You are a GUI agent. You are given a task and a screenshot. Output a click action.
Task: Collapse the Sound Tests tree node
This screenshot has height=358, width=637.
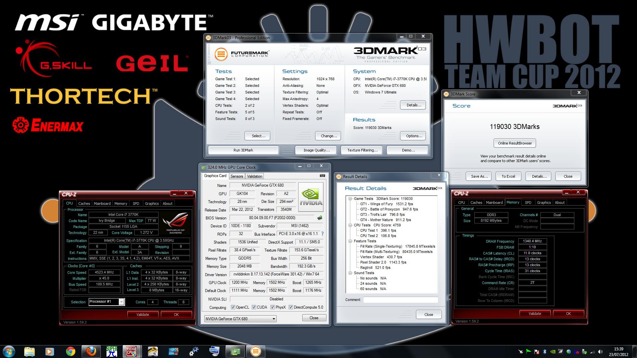[x=350, y=273]
